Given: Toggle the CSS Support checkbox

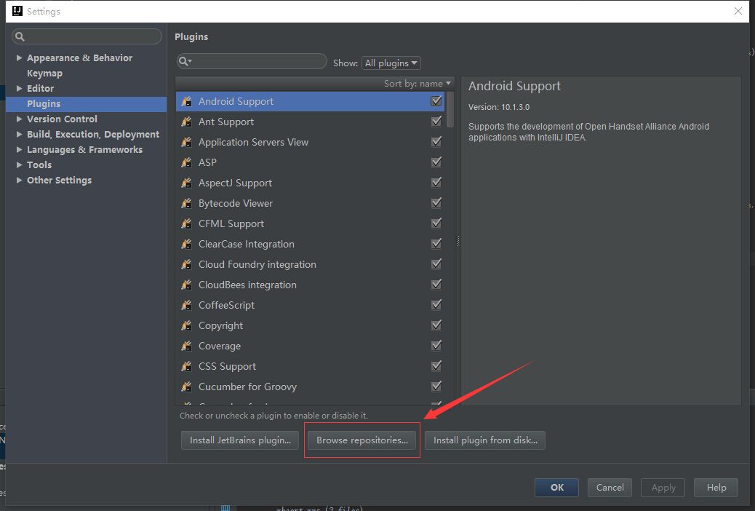Looking at the screenshot, I should (x=436, y=366).
